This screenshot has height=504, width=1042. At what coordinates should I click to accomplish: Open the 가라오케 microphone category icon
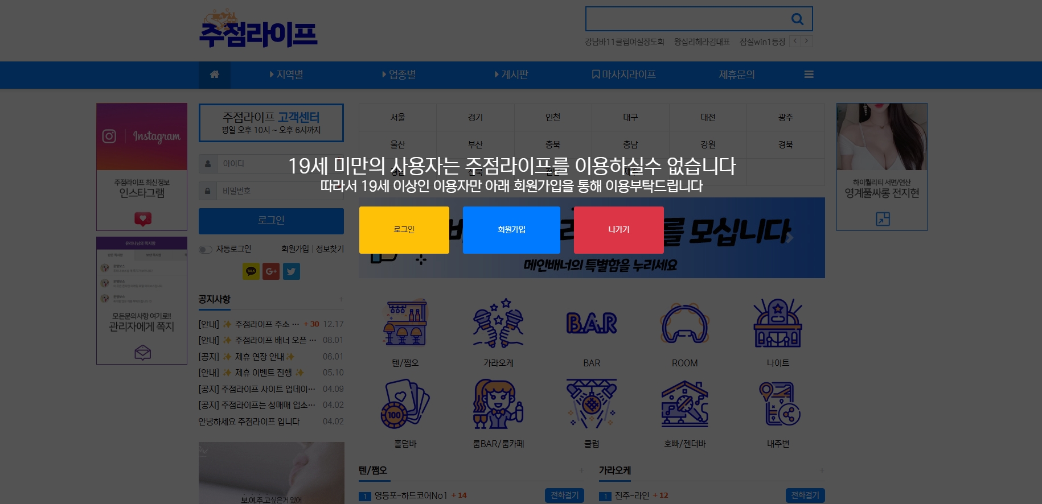[498, 323]
